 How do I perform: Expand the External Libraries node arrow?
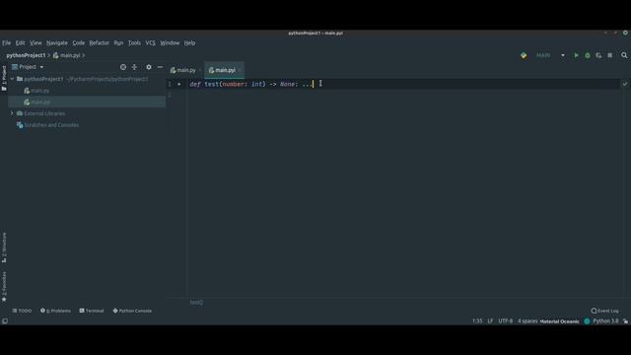coord(12,113)
